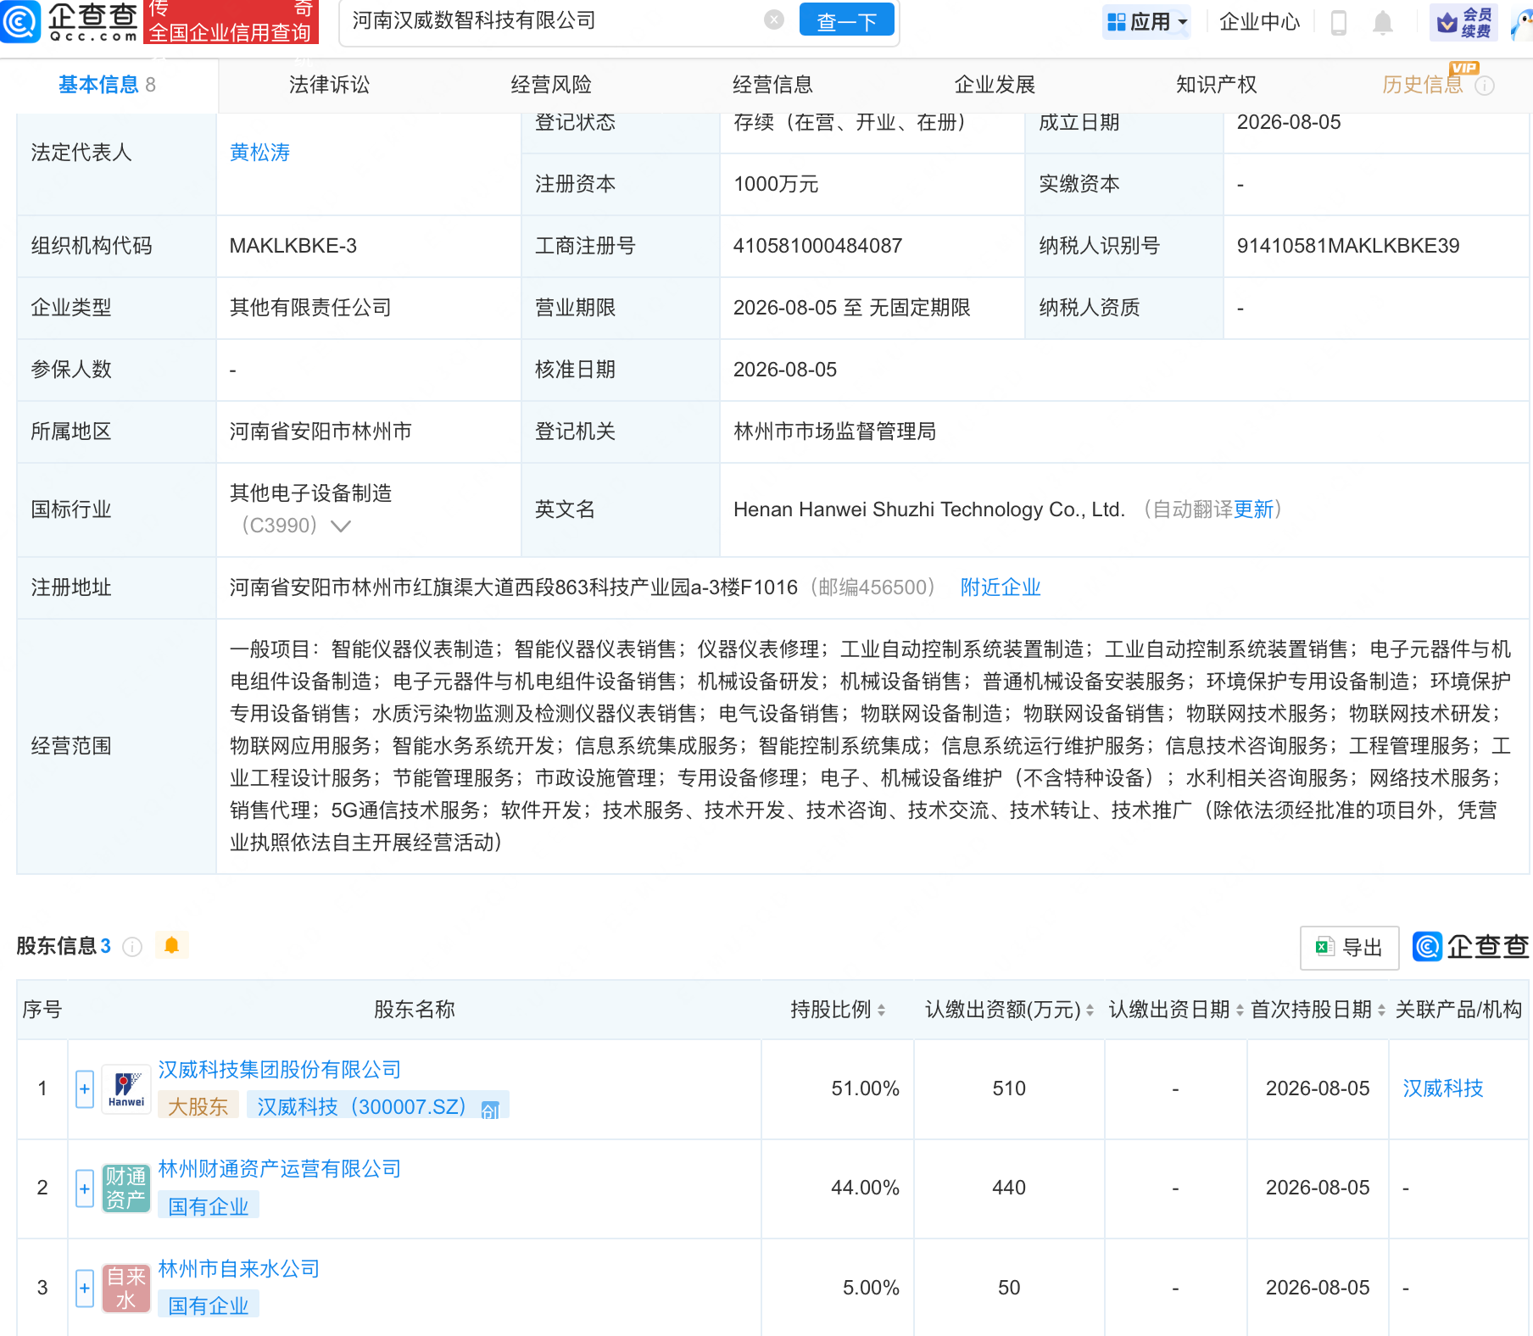Click the 查一下 search button
The image size is (1533, 1336).
(x=846, y=20)
